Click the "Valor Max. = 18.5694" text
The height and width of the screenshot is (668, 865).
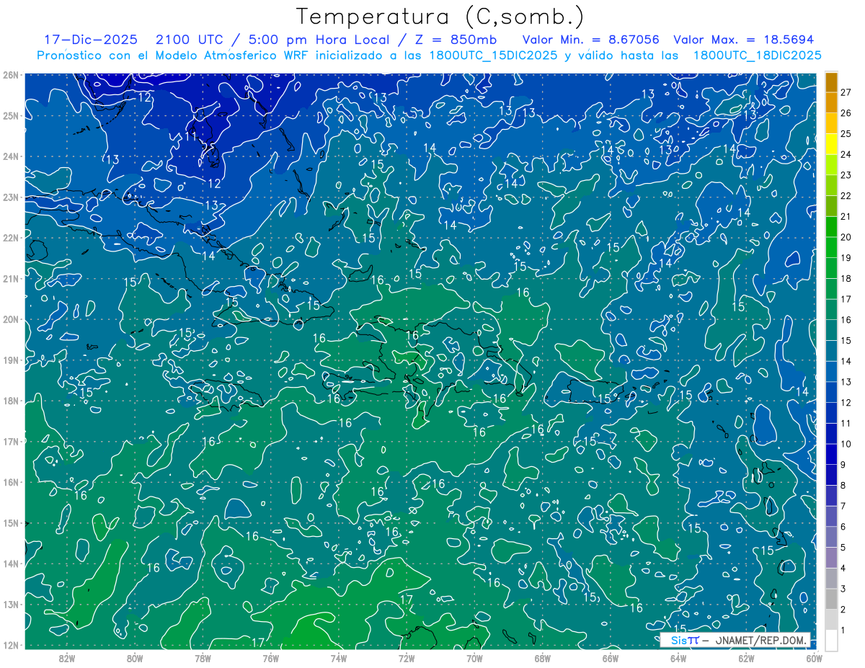pyautogui.click(x=744, y=40)
